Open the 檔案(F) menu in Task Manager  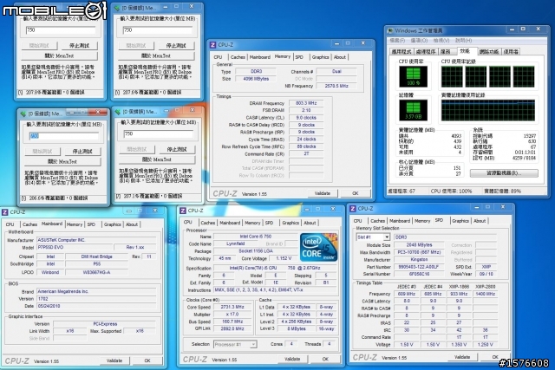(x=397, y=41)
